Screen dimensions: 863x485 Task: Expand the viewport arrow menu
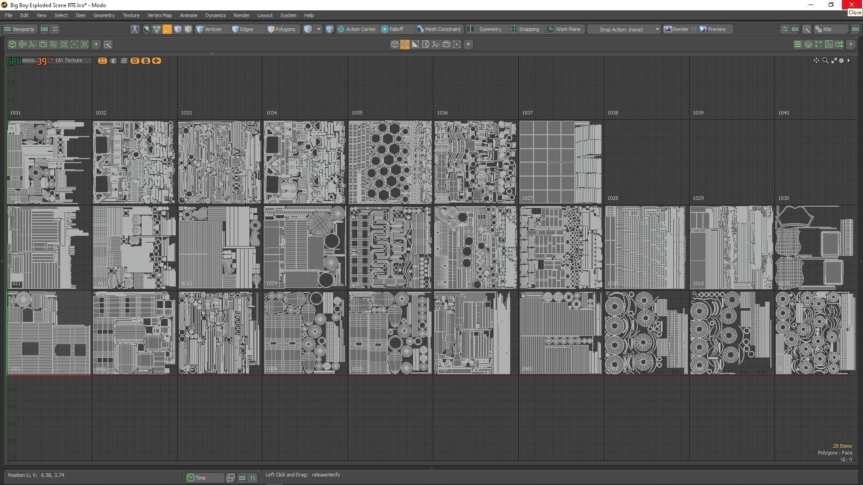(849, 61)
